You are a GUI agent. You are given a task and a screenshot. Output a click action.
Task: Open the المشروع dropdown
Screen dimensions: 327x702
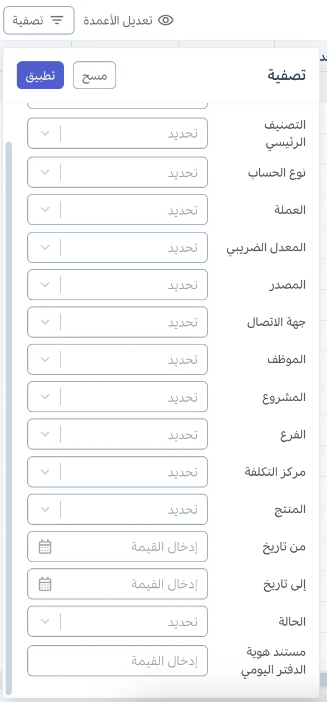(x=117, y=397)
